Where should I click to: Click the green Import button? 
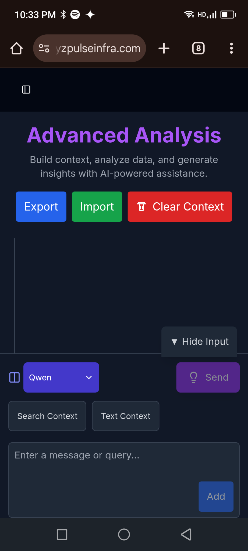(97, 207)
